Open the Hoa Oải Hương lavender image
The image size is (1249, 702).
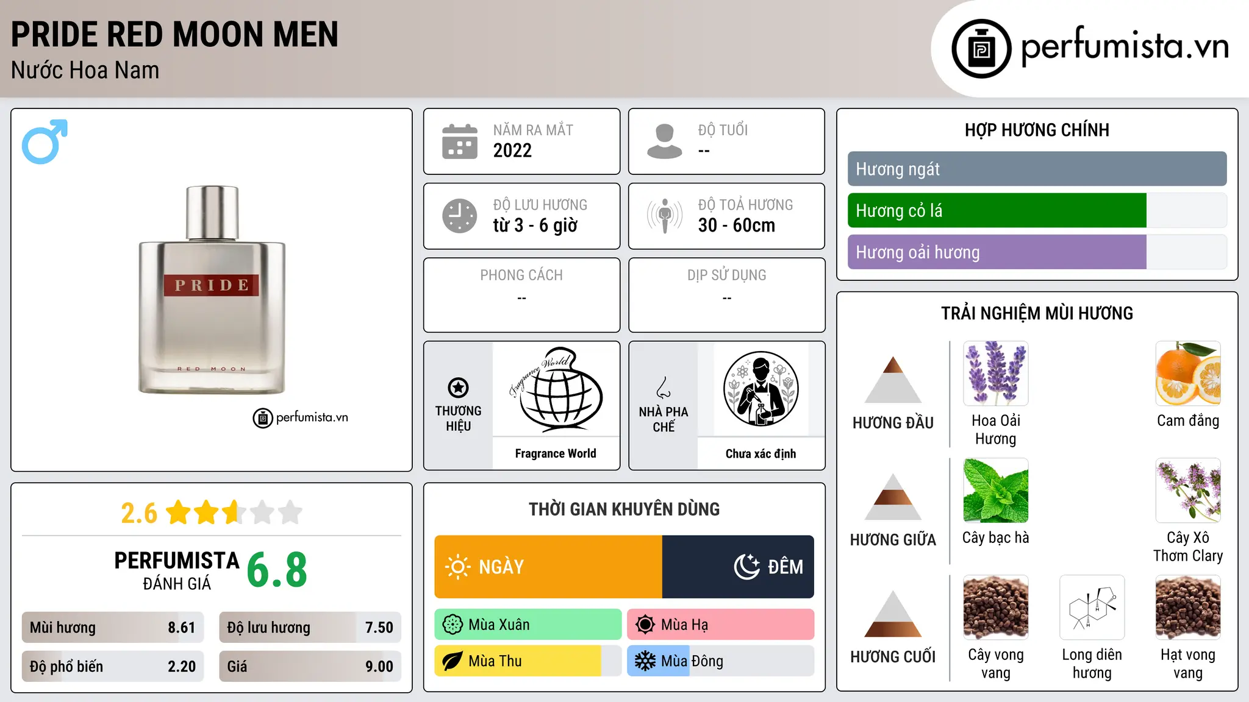pos(996,373)
